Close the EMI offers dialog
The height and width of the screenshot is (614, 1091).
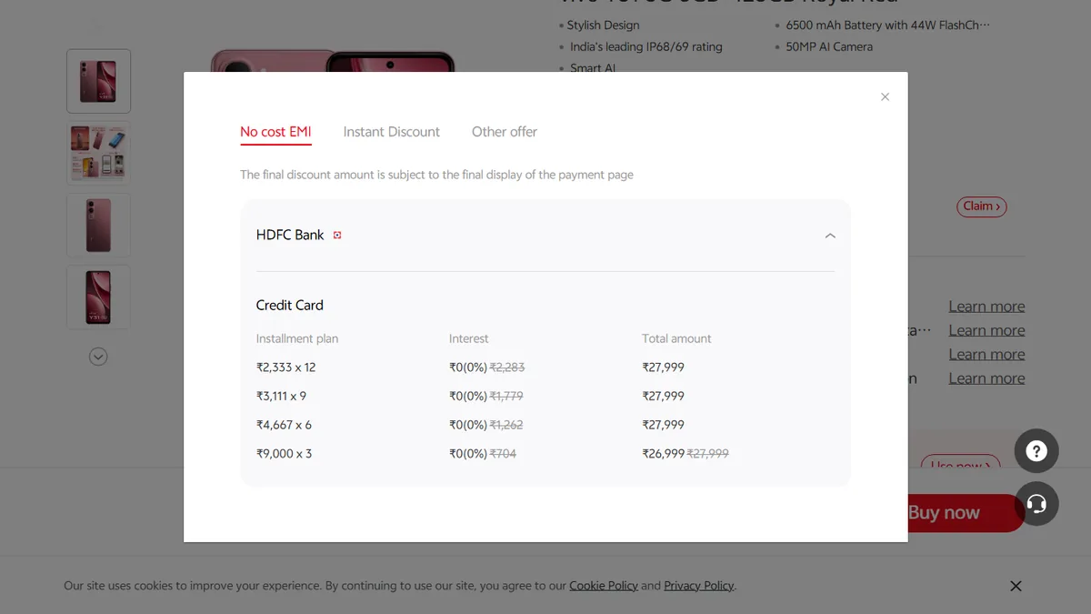pos(885,96)
